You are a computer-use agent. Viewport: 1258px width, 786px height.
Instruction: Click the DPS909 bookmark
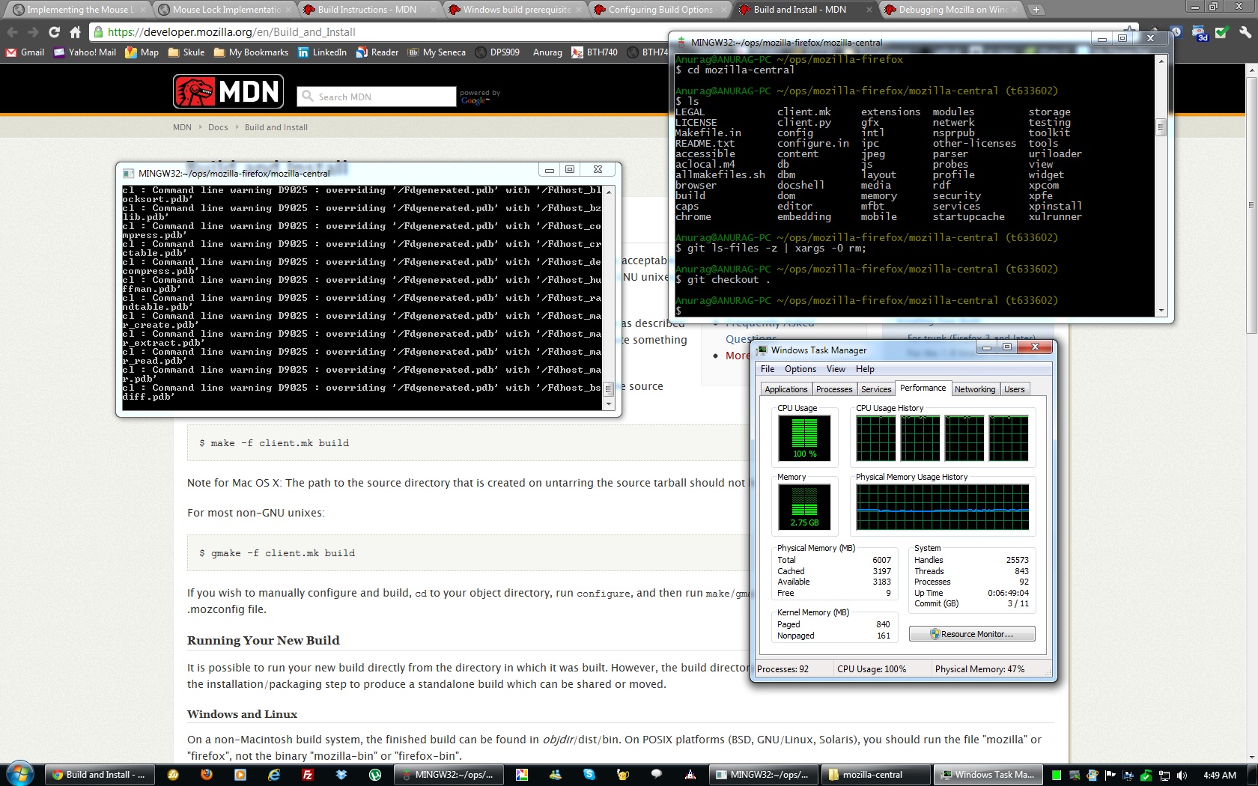496,52
